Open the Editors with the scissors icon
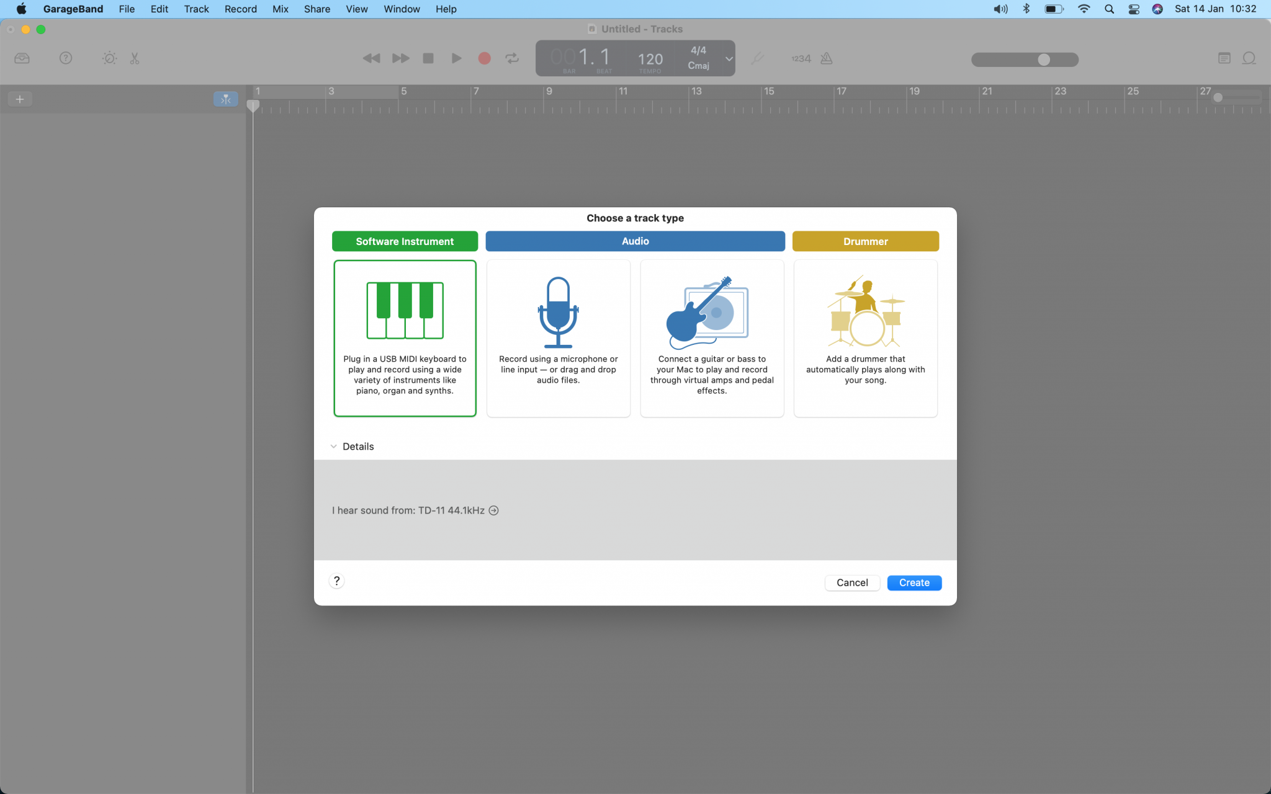The height and width of the screenshot is (794, 1271). (134, 58)
